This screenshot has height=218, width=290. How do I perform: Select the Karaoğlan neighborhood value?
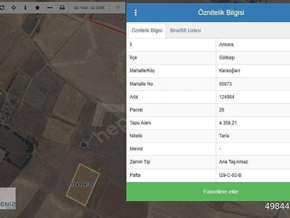point(230,71)
